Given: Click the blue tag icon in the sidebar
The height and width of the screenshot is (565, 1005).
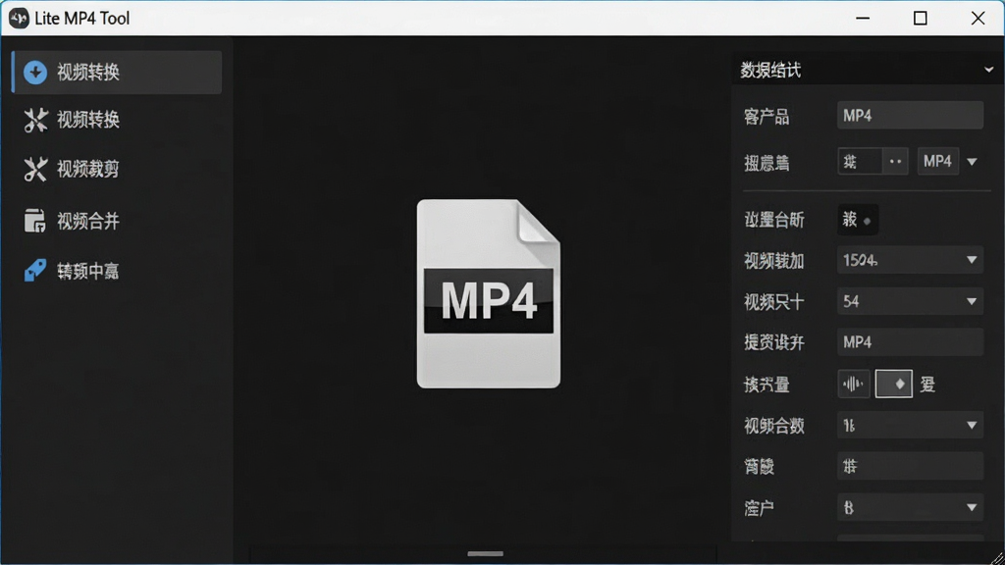Looking at the screenshot, I should click(x=34, y=271).
